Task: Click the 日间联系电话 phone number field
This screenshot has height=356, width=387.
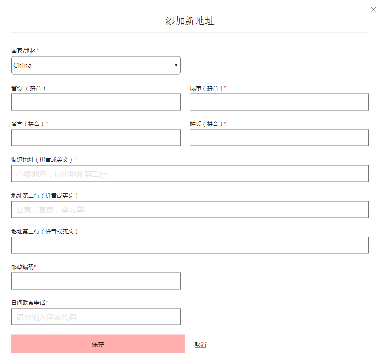Action: pyautogui.click(x=96, y=316)
